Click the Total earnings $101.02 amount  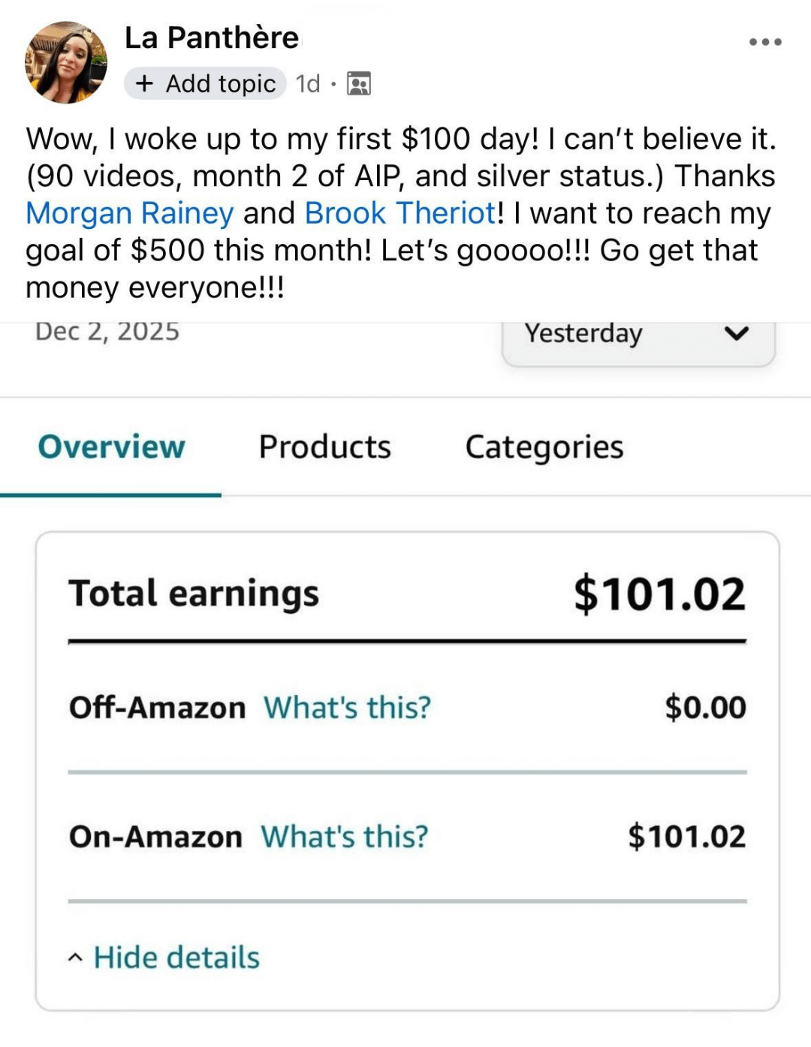pyautogui.click(x=659, y=594)
